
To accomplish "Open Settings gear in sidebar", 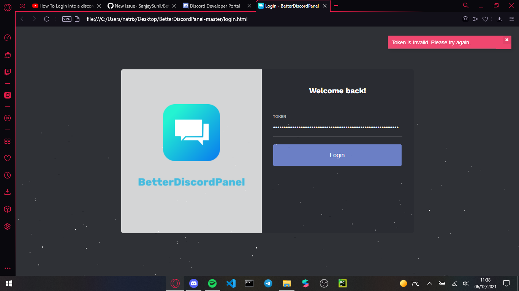I will (7, 226).
